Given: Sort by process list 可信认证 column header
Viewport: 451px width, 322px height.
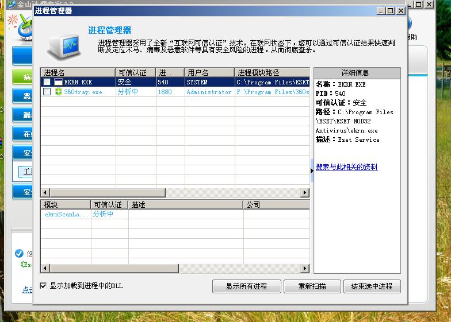Looking at the screenshot, I should (x=136, y=72).
